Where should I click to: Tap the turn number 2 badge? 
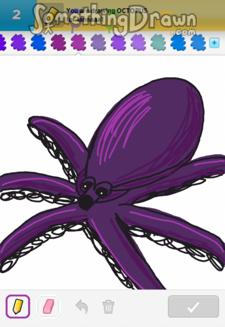point(17,14)
